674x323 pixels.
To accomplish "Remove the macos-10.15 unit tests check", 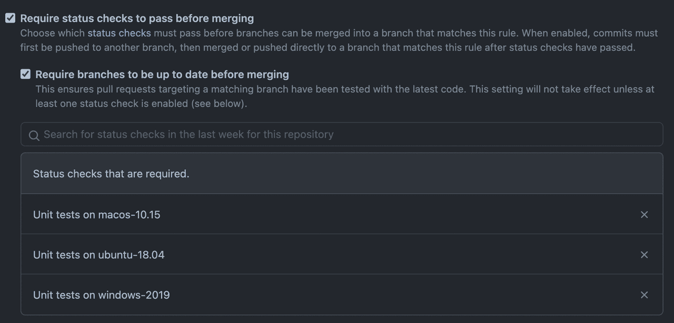I will pyautogui.click(x=644, y=214).
